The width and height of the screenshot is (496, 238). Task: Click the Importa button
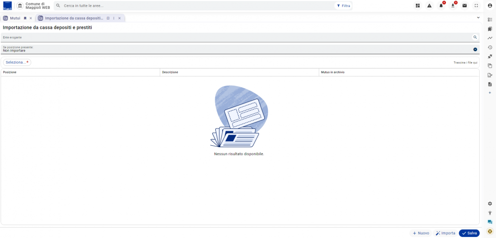point(445,233)
